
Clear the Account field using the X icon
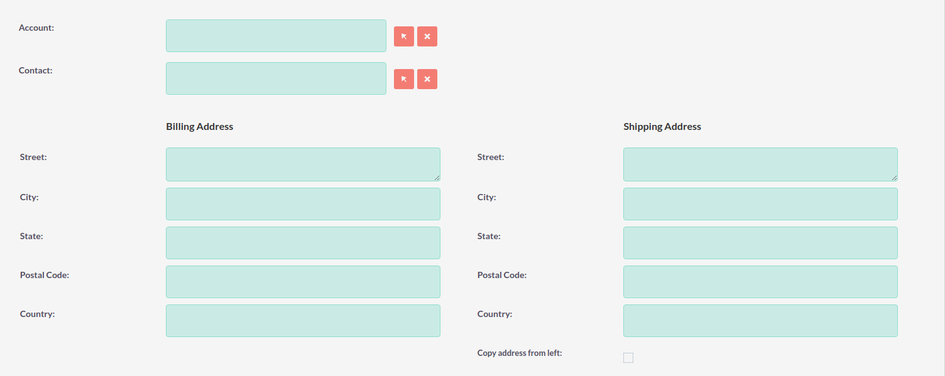point(427,36)
